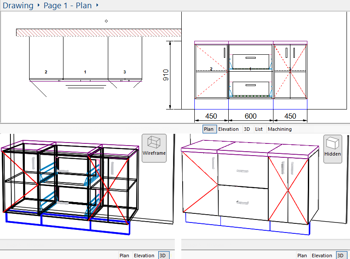Choose Plan tab below the hidden-line view
The height and width of the screenshot is (259, 350).
coord(302,256)
